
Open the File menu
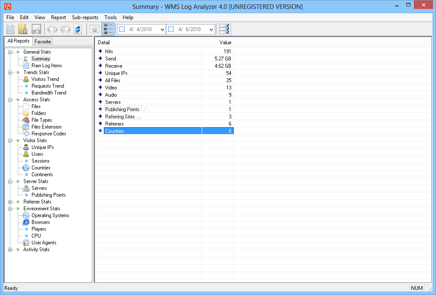coord(10,17)
